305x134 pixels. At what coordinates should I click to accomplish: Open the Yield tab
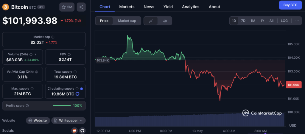168,7
